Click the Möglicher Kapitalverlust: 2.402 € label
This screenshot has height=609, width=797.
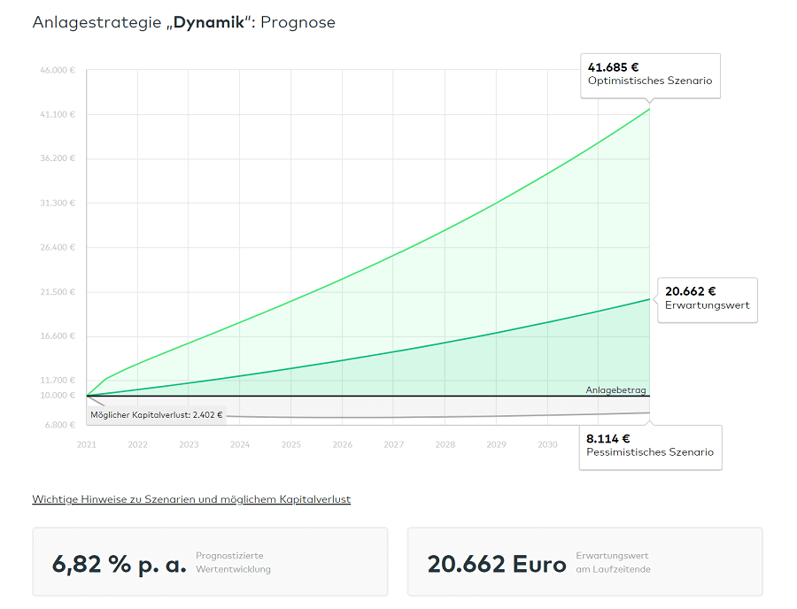click(x=157, y=415)
